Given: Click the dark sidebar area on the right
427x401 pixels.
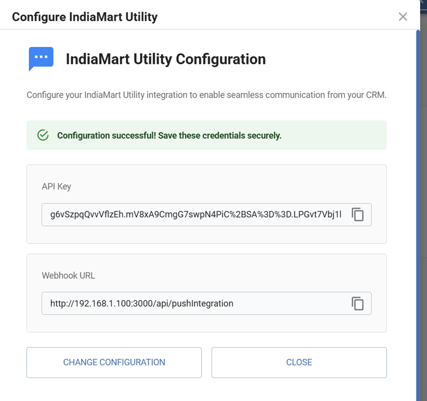Looking at the screenshot, I should pyautogui.click(x=423, y=200).
